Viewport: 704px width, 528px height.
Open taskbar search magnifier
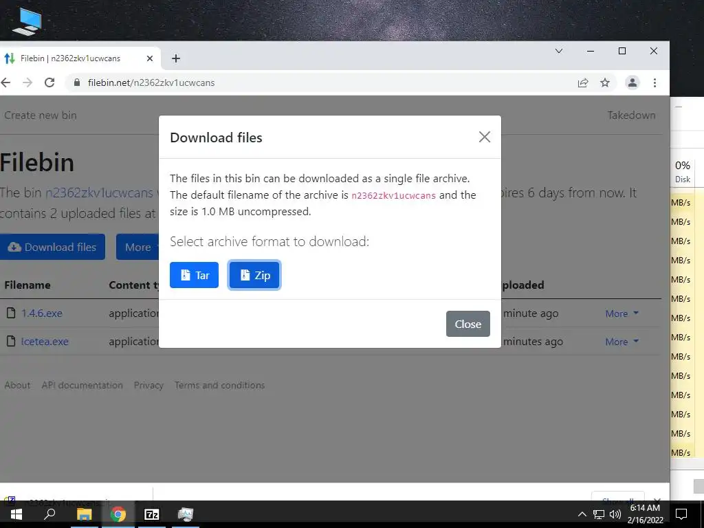[49, 514]
